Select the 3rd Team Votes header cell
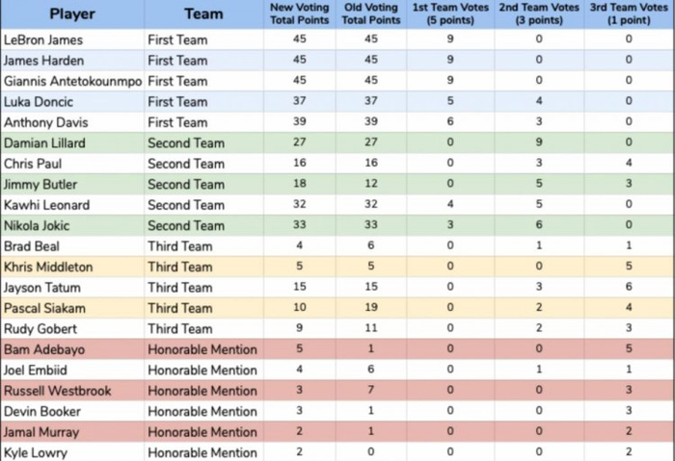 [x=628, y=14]
